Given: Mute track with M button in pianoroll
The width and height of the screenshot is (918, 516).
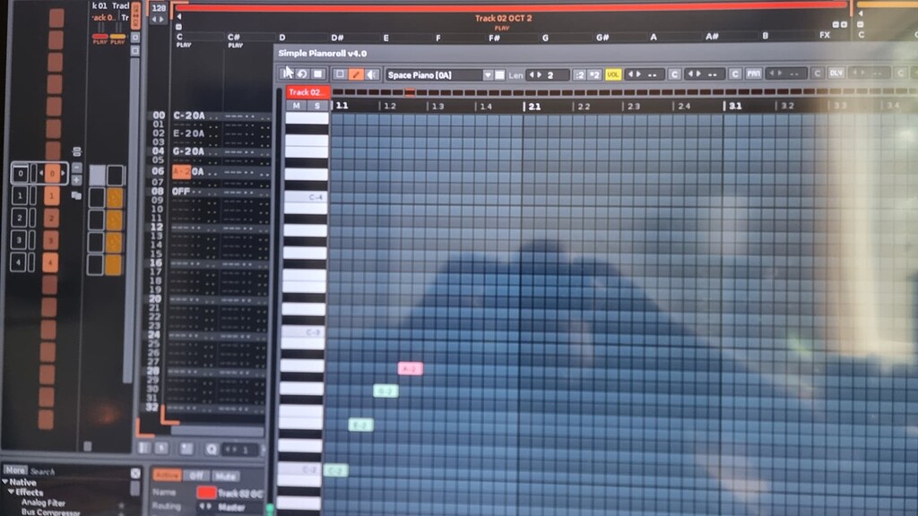Looking at the screenshot, I should (296, 106).
